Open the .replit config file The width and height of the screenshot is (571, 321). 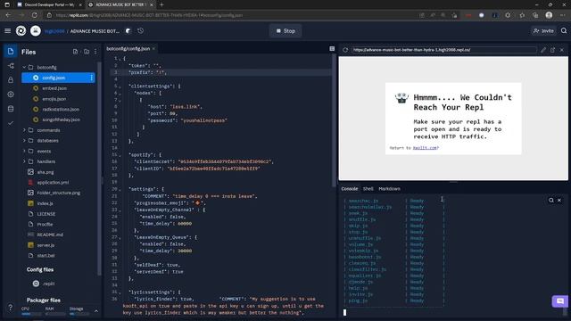click(x=48, y=284)
